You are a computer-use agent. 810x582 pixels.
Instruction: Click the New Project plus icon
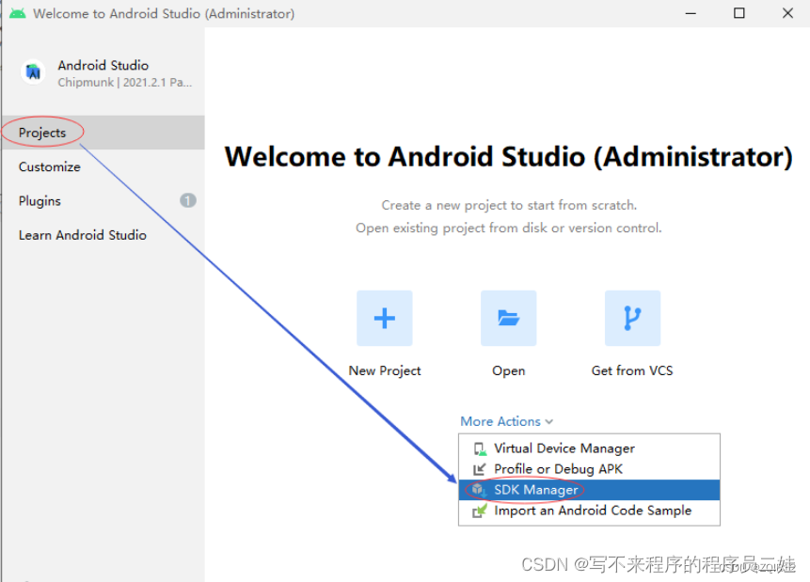385,318
